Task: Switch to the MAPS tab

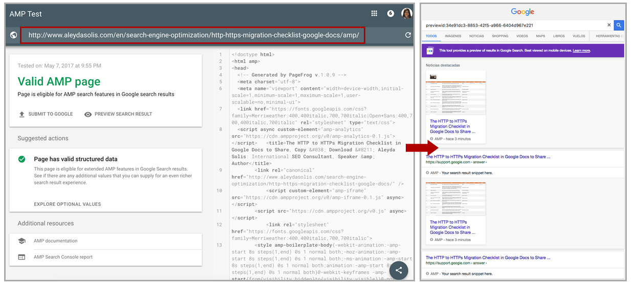Action: 540,36
